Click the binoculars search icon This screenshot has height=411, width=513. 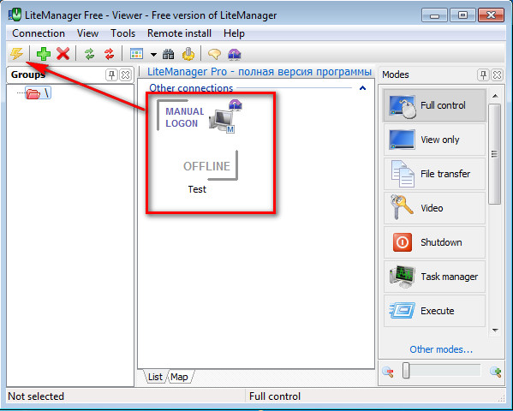[x=169, y=54]
